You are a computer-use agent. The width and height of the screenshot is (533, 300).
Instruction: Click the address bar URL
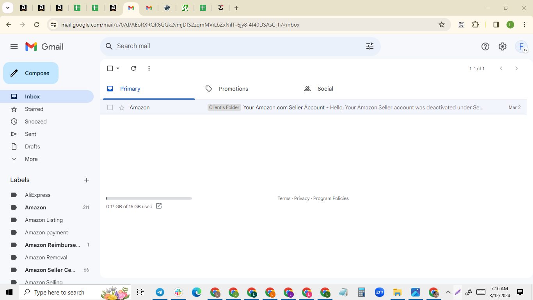(180, 25)
